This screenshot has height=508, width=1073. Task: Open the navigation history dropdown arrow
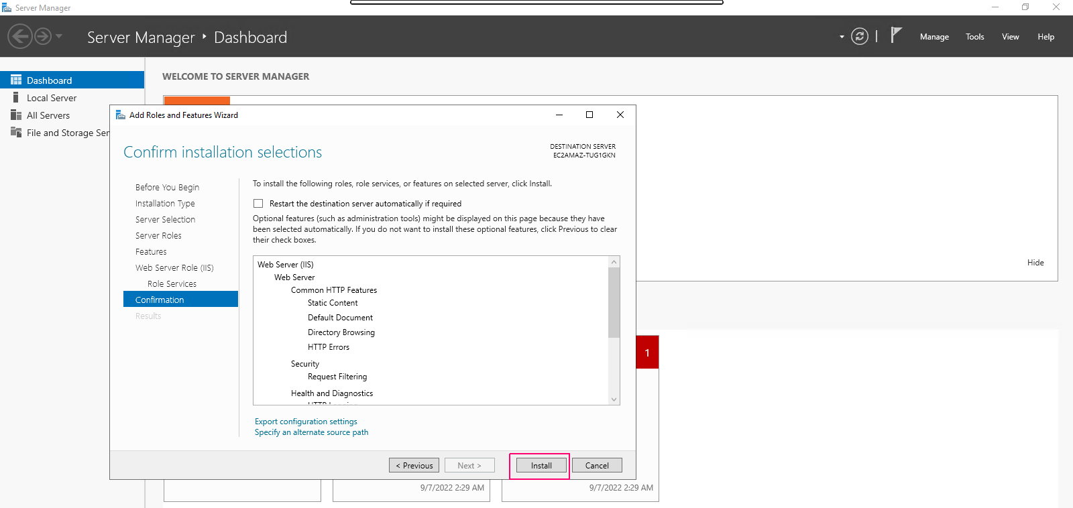[59, 36]
